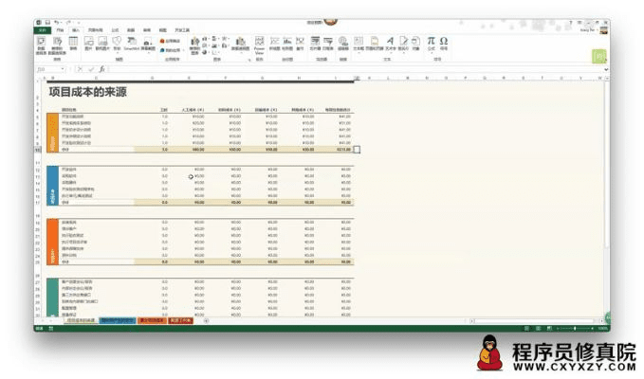Click the Hyperlink icon in ribbon
Screen dimensions: 644x379
tap(342, 42)
